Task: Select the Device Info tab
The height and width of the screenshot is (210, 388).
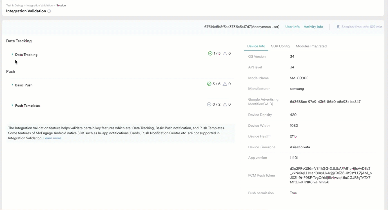Action: pyautogui.click(x=256, y=46)
